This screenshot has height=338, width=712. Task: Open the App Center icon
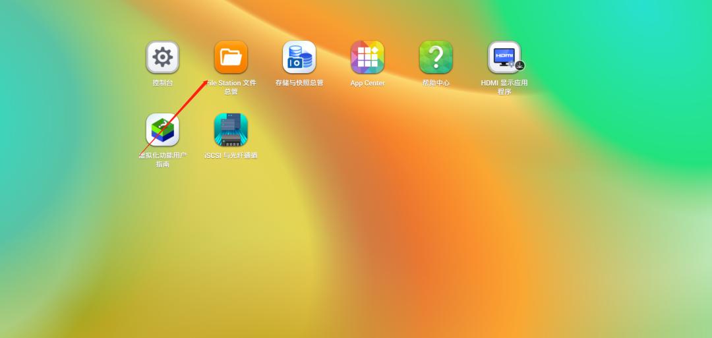click(367, 57)
